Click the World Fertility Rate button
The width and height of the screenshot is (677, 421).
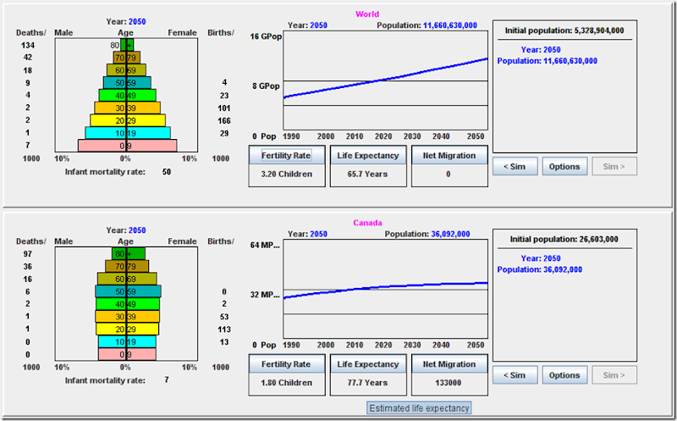[287, 156]
